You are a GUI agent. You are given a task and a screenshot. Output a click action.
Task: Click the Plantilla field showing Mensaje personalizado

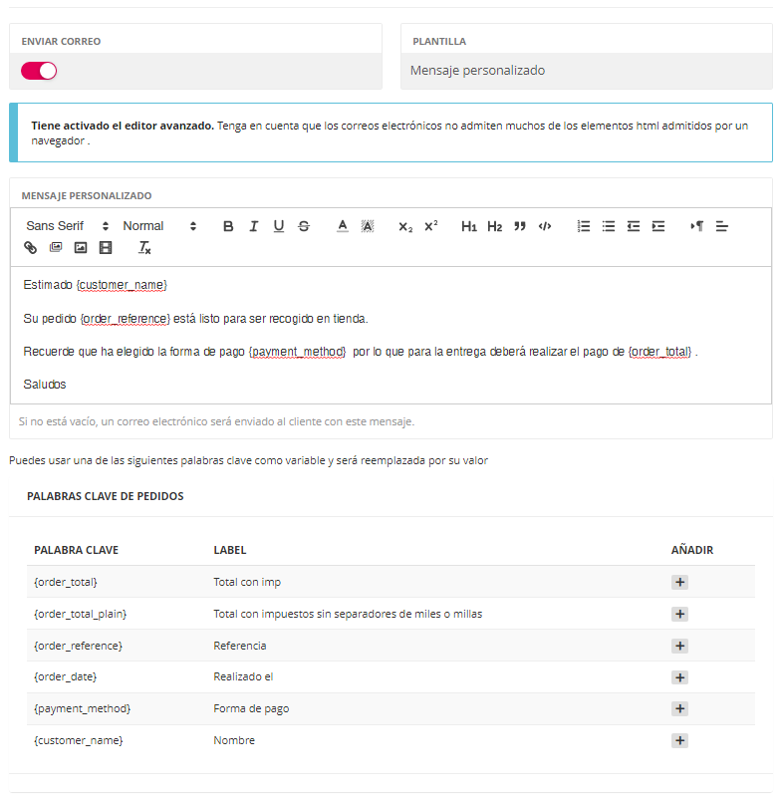click(586, 71)
